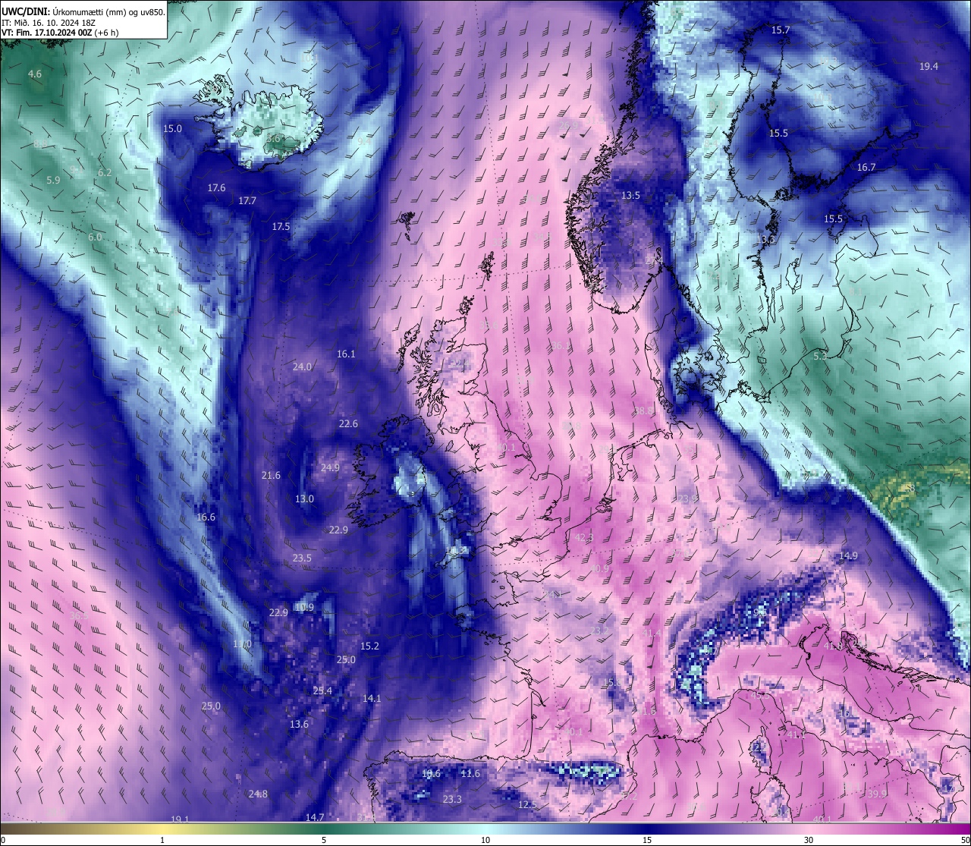Viewport: 971px width, 846px height.
Task: Click the UWC/DINI Úrkomumætti title line
Action: (83, 12)
